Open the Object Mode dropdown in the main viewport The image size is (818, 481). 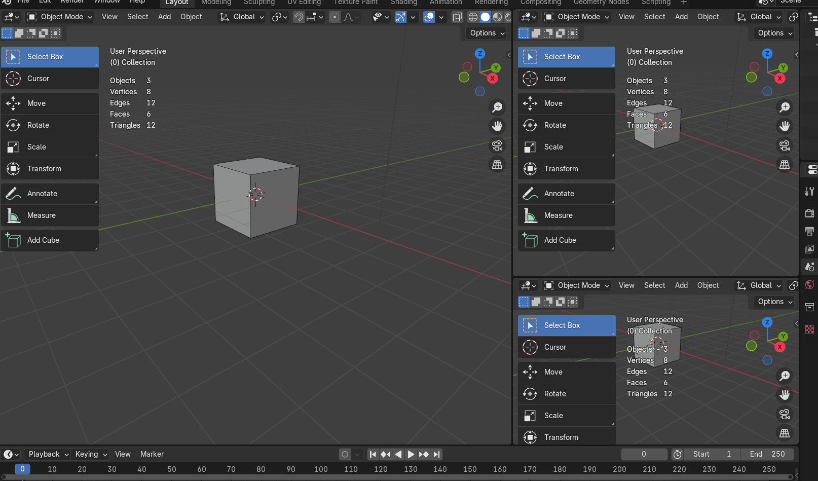60,17
